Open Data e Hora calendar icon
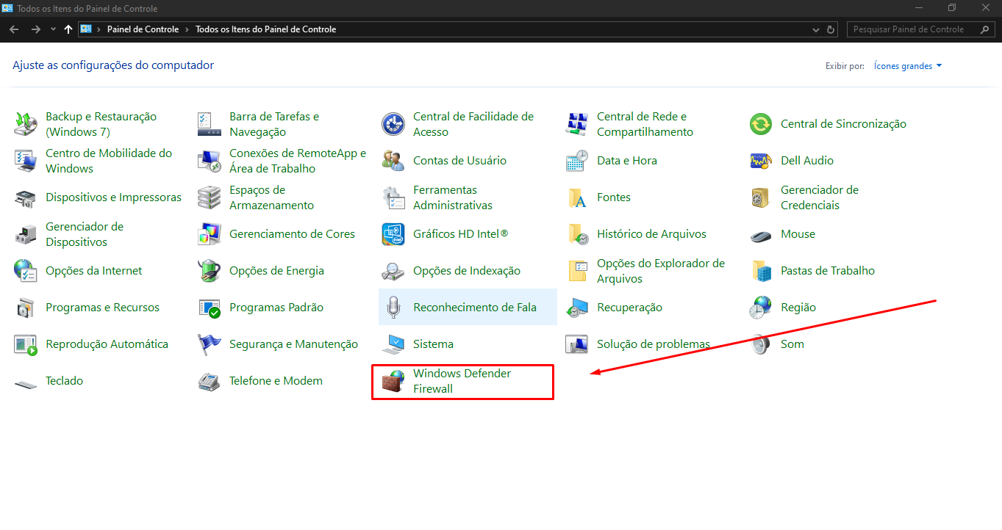Viewport: 1002px width, 530px height. click(577, 161)
